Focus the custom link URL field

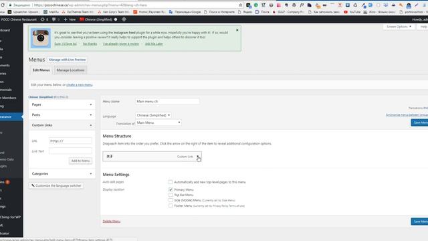(x=70, y=141)
